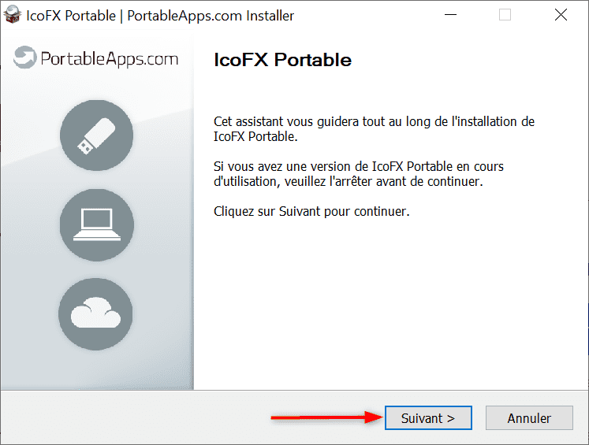Click the laptop computer icon
The width and height of the screenshot is (589, 445).
point(96,224)
